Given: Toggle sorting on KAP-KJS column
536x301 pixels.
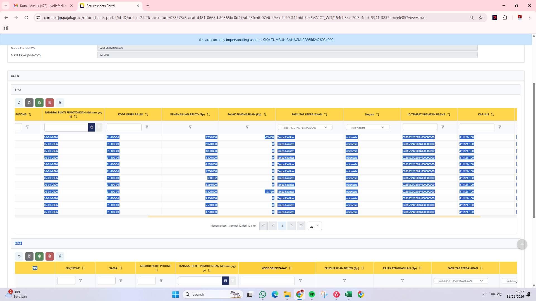Looking at the screenshot, I should (x=492, y=114).
